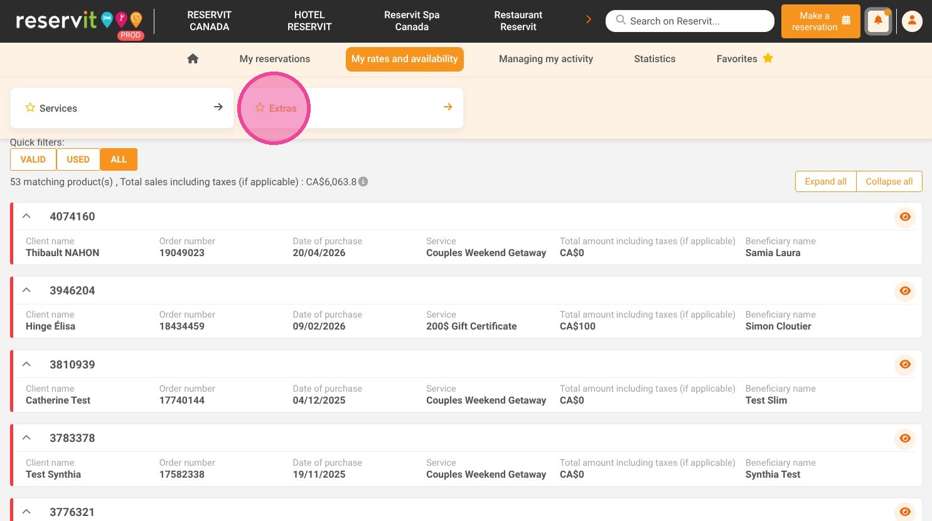932x521 pixels.
Task: Collapse product 3810939 row
Action: 26,364
